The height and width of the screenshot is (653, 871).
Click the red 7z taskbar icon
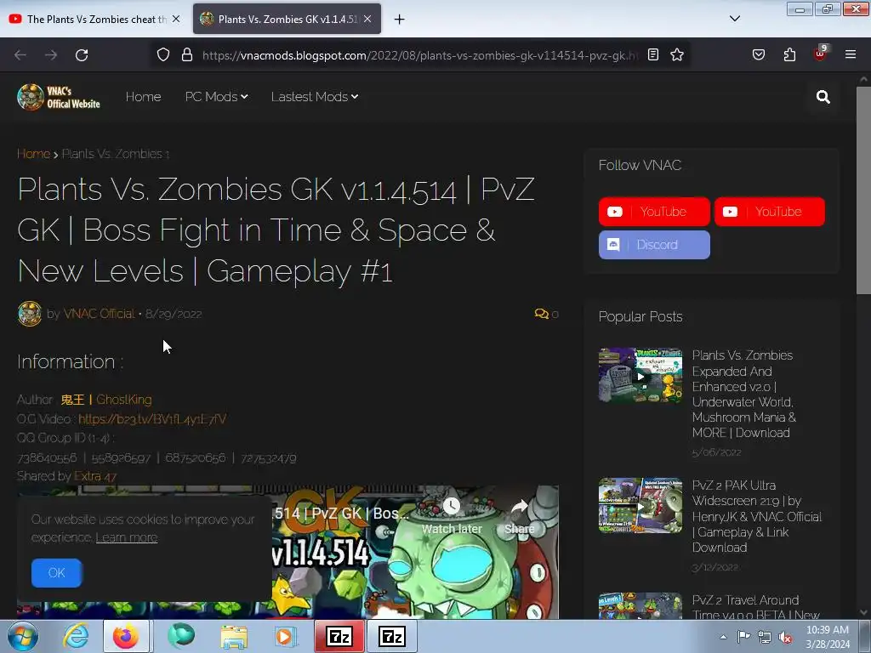click(339, 636)
